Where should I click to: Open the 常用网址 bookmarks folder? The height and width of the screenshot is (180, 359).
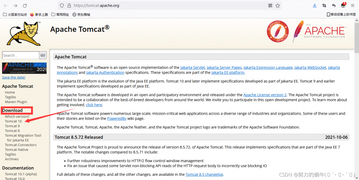tap(60, 15)
